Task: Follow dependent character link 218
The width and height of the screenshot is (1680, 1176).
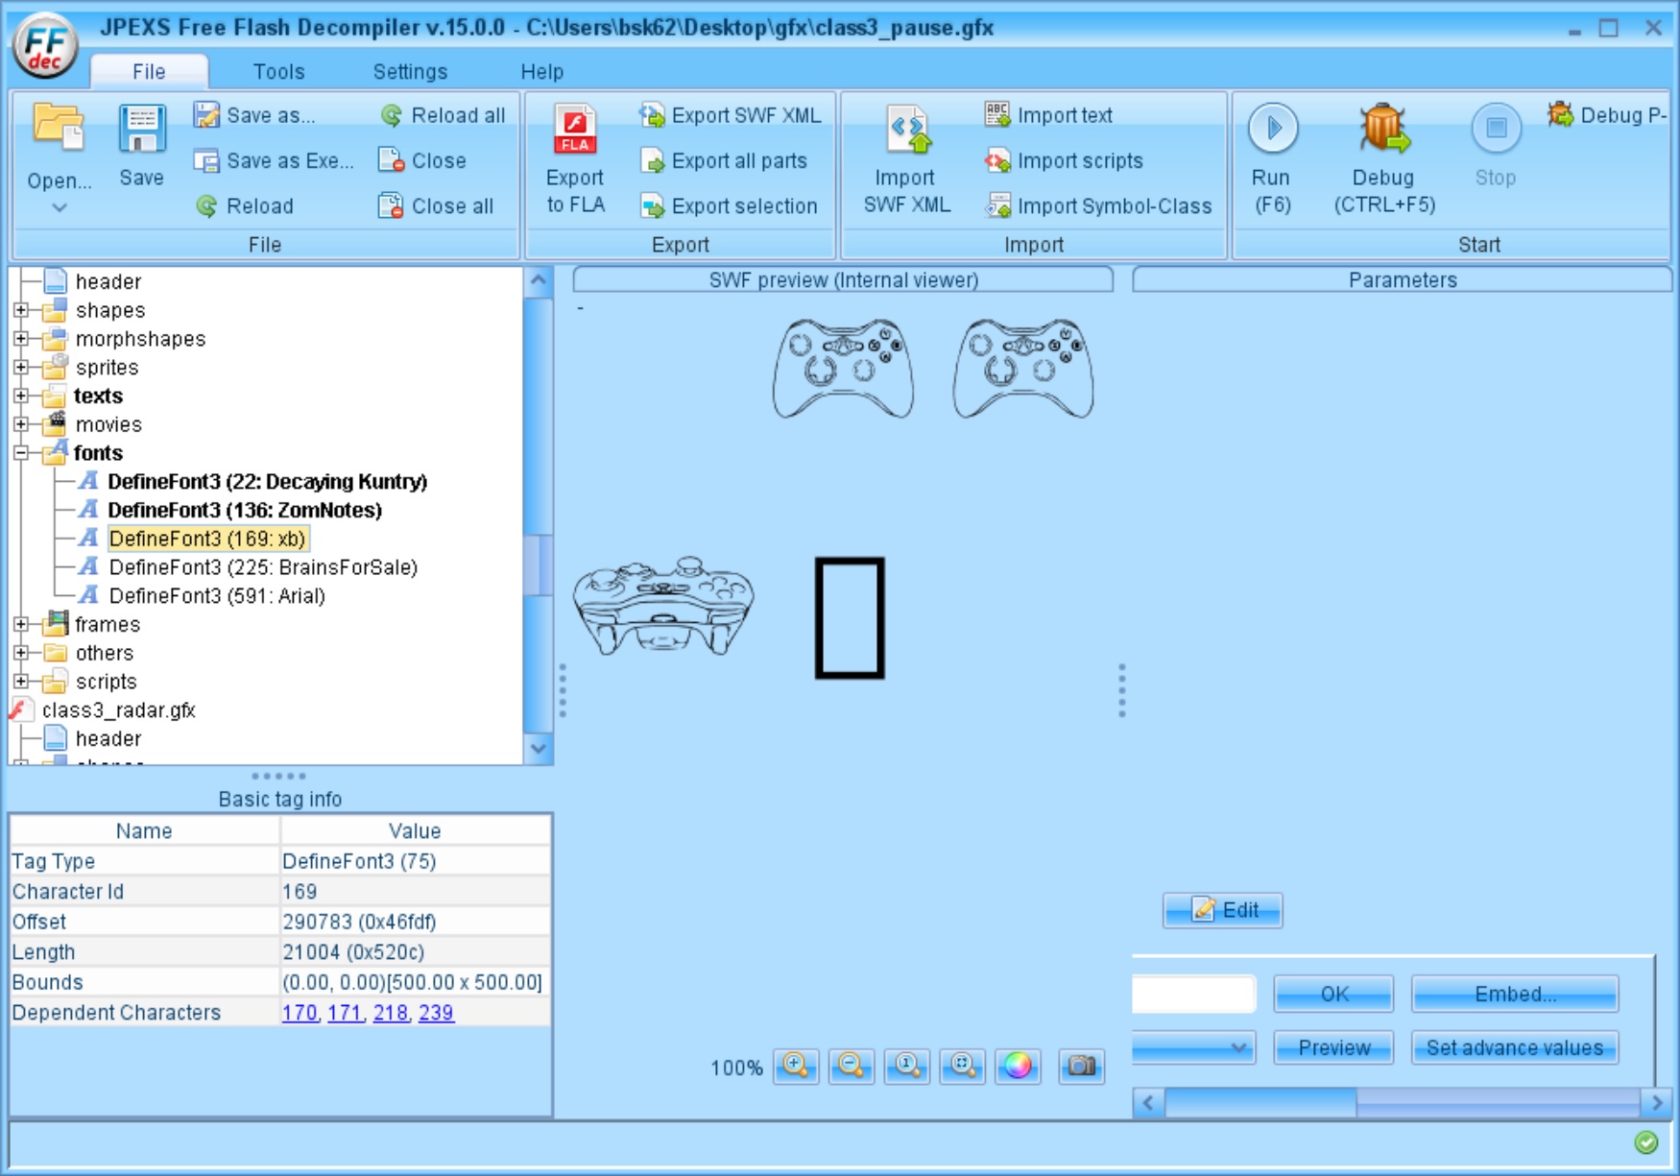Action: pos(390,1013)
